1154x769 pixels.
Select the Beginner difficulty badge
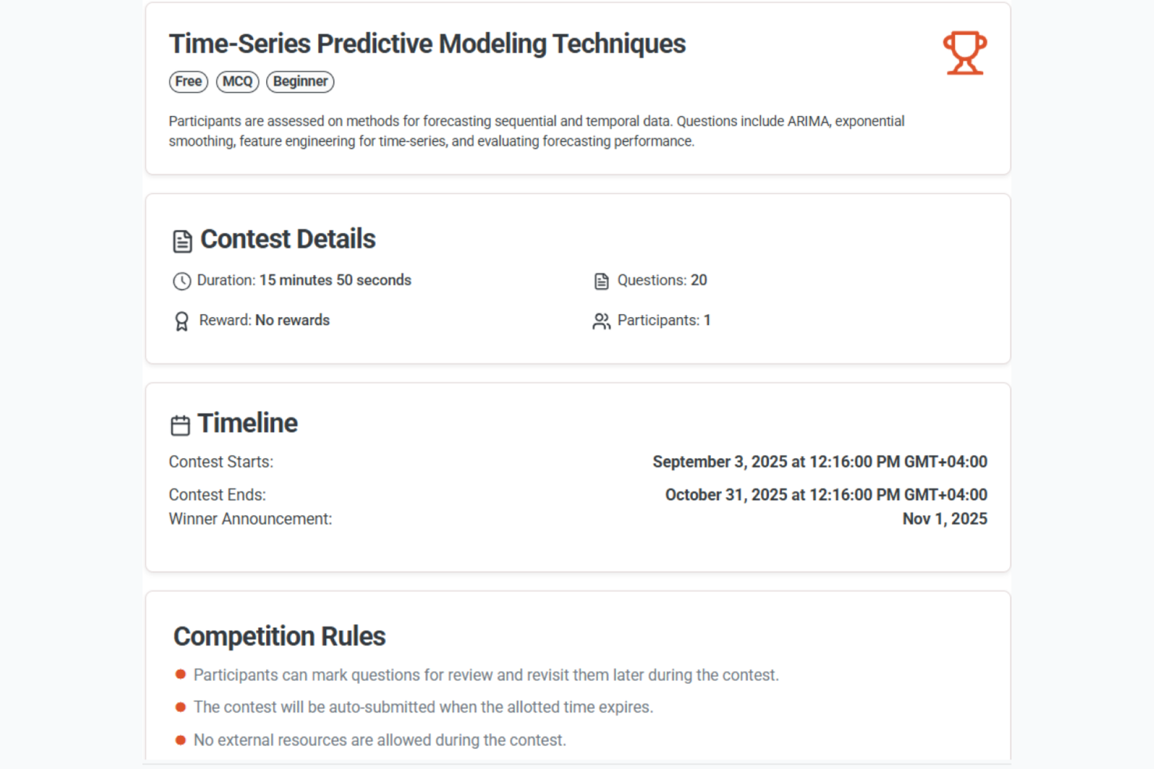click(x=300, y=81)
